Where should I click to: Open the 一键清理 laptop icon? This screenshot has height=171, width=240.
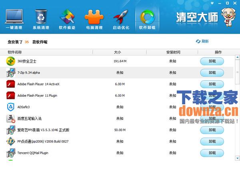coord(14,16)
